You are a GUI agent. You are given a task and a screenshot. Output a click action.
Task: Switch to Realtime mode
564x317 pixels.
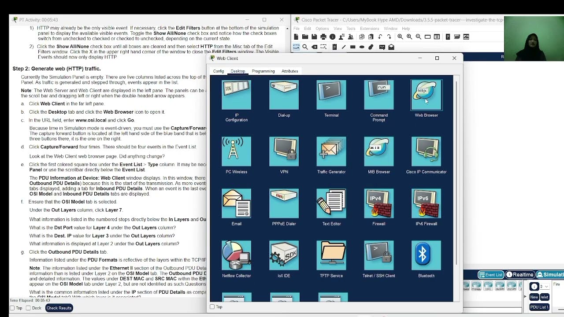pyautogui.click(x=520, y=275)
